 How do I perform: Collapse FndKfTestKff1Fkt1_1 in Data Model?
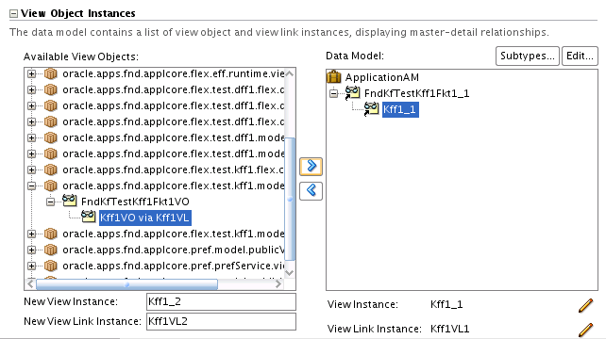[333, 93]
